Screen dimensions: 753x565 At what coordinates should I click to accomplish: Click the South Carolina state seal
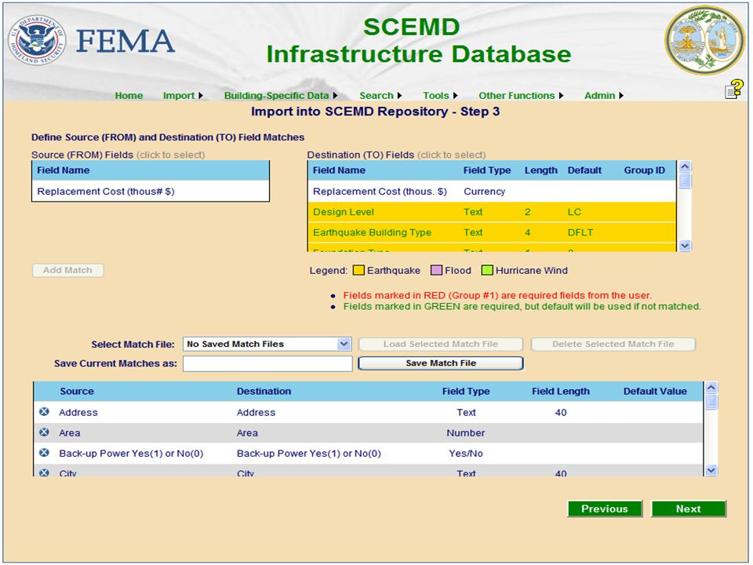pyautogui.click(x=704, y=40)
